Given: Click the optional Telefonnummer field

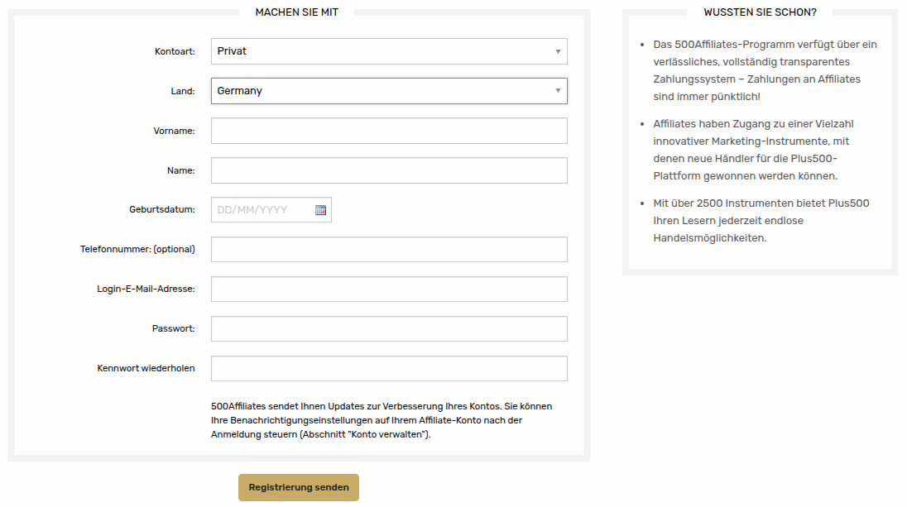Looking at the screenshot, I should (x=389, y=249).
